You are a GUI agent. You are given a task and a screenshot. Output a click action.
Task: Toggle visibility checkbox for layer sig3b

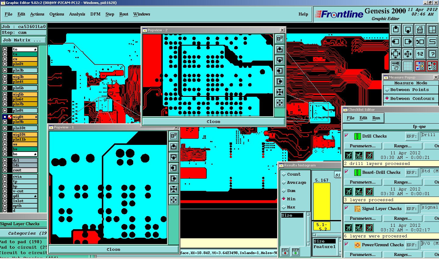pyautogui.click(x=5, y=77)
